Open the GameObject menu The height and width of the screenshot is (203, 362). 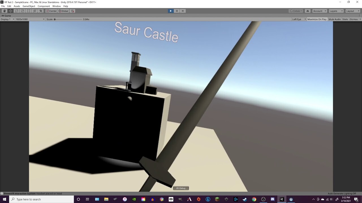29,6
